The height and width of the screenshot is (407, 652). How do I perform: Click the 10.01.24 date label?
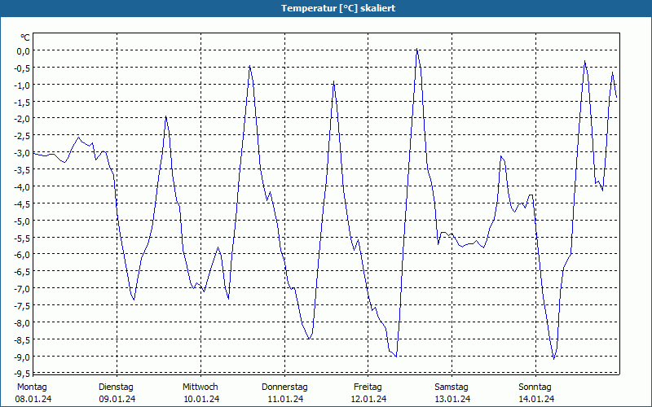tap(201, 399)
